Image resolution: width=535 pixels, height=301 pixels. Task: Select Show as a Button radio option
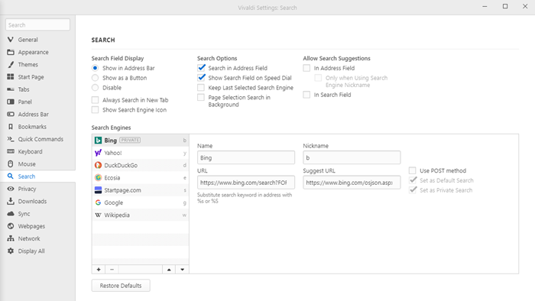pyautogui.click(x=96, y=78)
